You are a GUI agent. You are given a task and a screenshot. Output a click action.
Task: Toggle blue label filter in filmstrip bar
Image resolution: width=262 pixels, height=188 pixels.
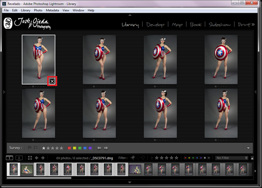(197, 158)
